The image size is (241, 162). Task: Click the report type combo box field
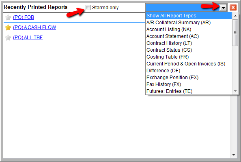pos(183,8)
